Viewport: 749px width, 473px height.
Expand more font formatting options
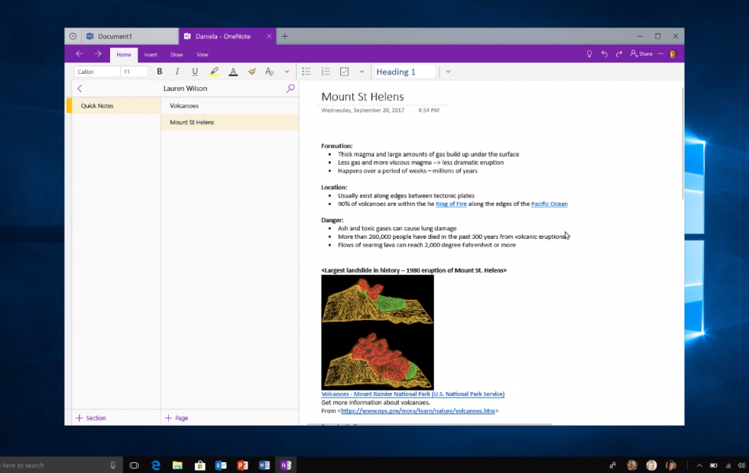[x=287, y=72]
